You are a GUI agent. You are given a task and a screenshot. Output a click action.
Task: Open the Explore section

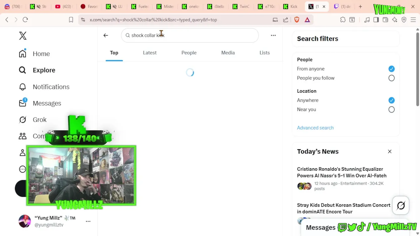click(37, 70)
